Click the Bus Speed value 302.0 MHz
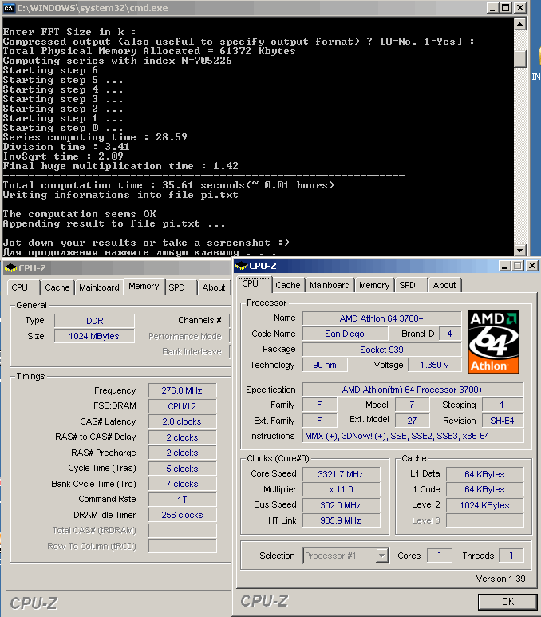 [x=341, y=505]
